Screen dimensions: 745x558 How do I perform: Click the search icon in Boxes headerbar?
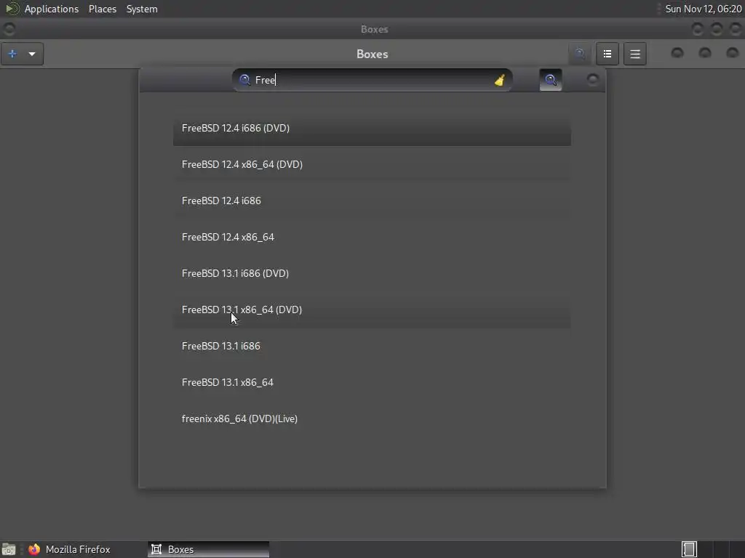click(580, 54)
